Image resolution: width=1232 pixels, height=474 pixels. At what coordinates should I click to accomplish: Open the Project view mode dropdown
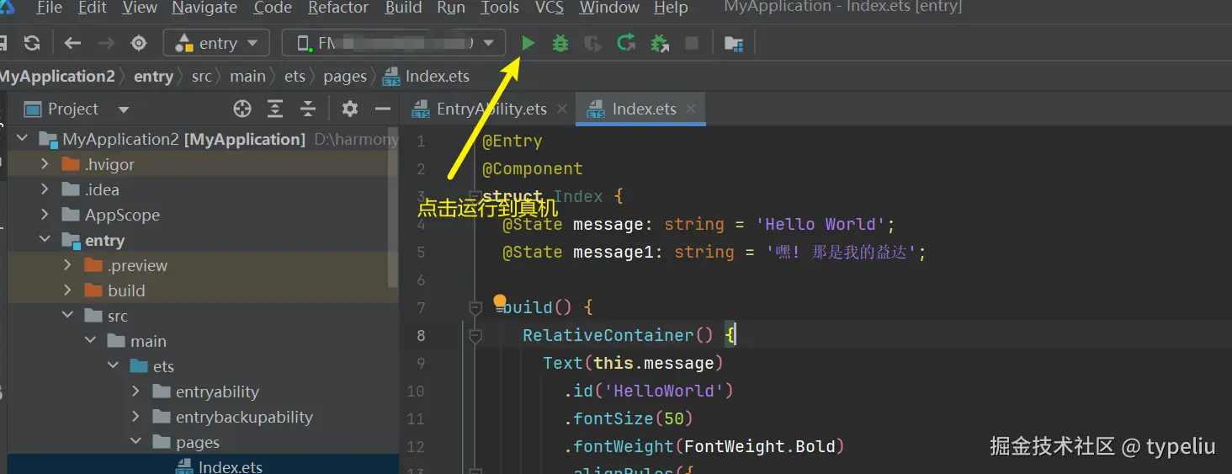point(124,109)
